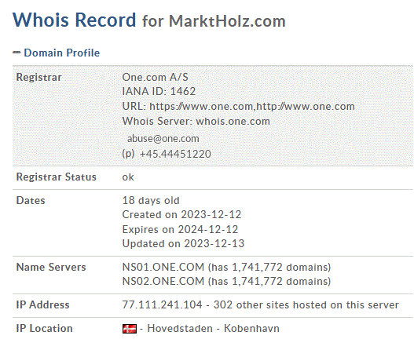Click NS01.ONE.COM name server entry
414x339 pixels.
163,268
